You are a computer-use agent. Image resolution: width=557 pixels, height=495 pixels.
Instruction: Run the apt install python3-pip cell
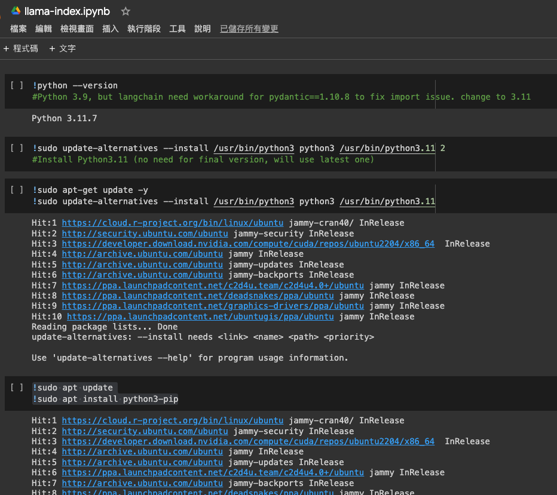[17, 388]
